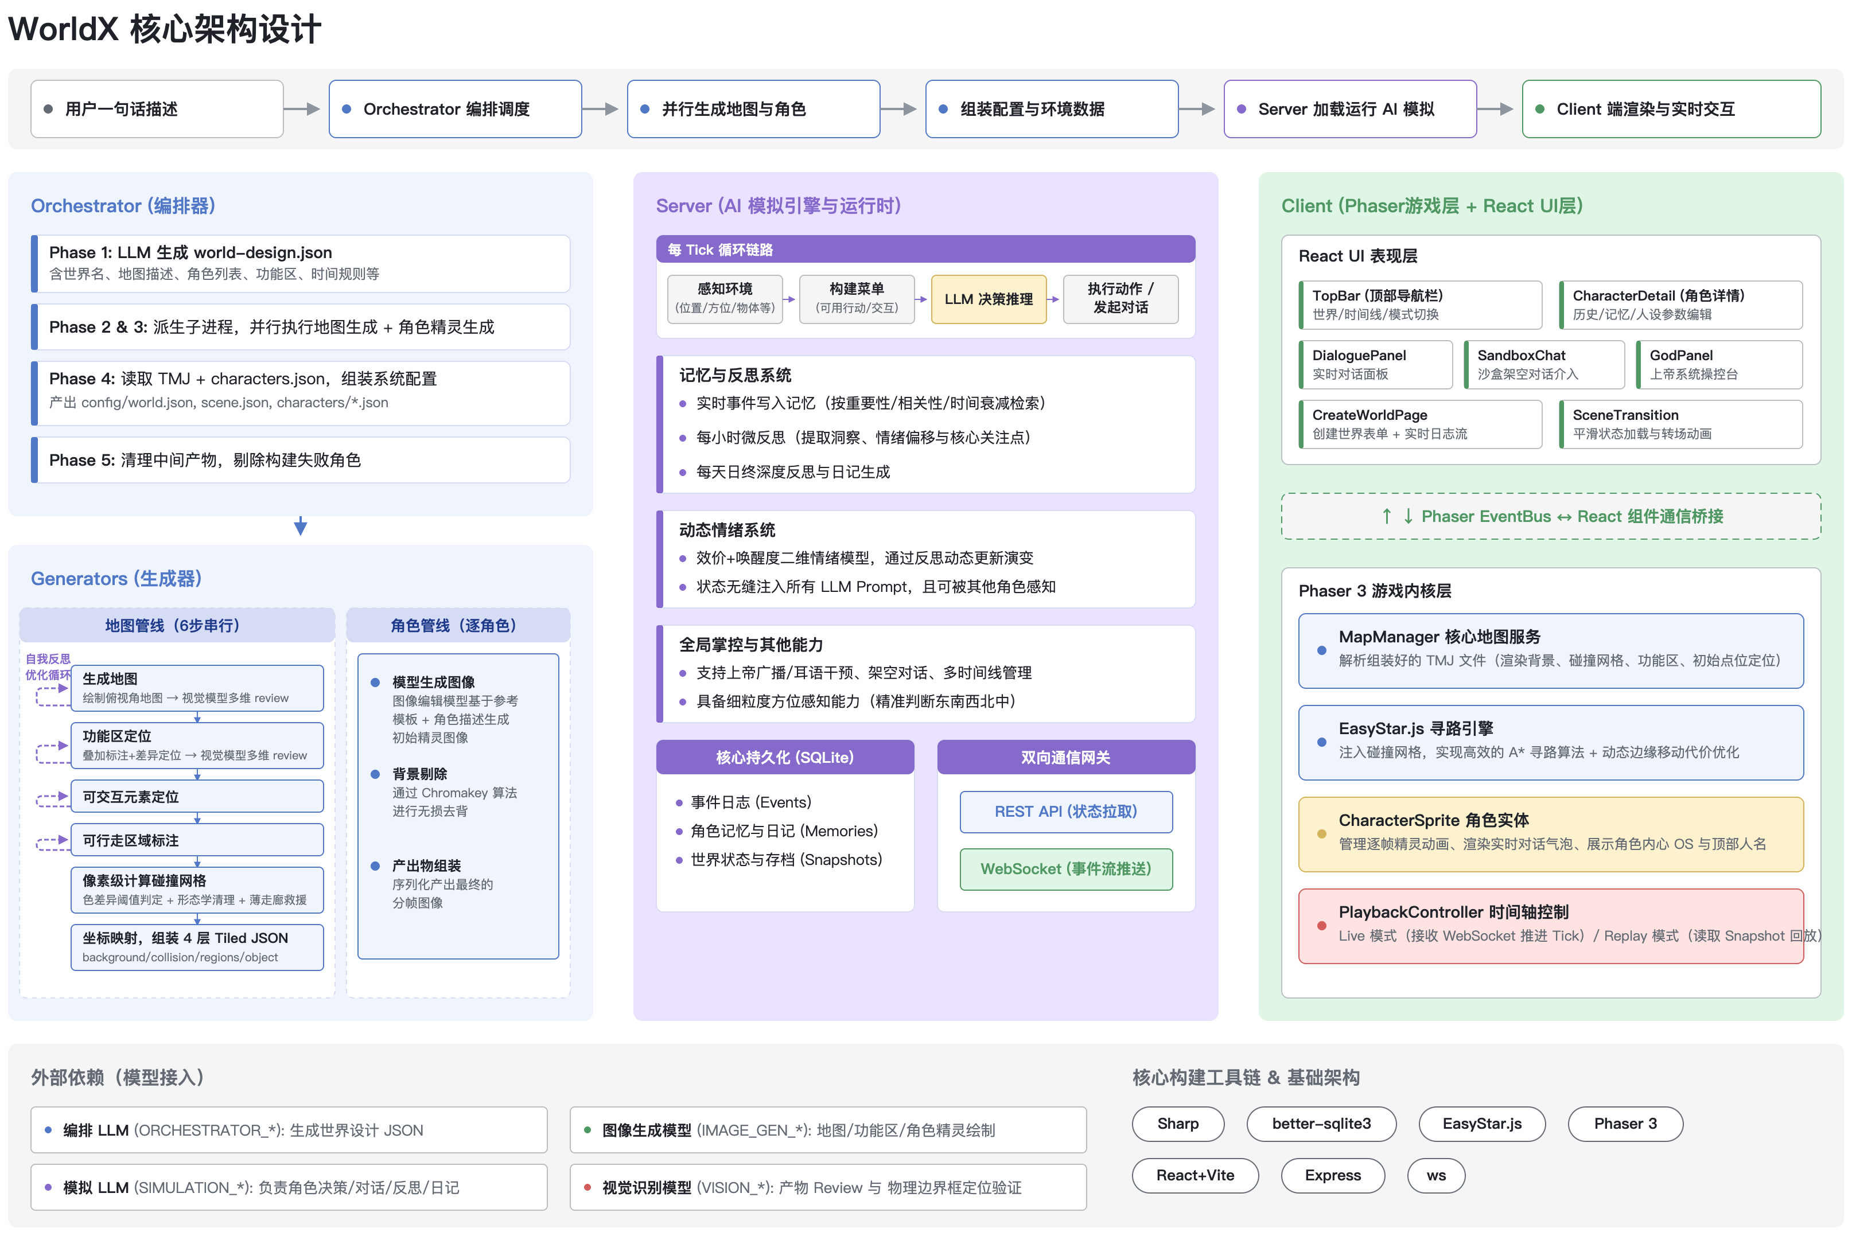Click the 'better-sqlite3' tool pill
Screen dimensions: 1852x1236
coord(1321,1123)
